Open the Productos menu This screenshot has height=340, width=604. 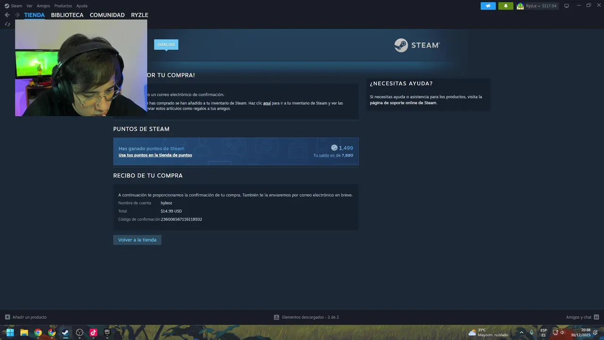[x=63, y=6]
